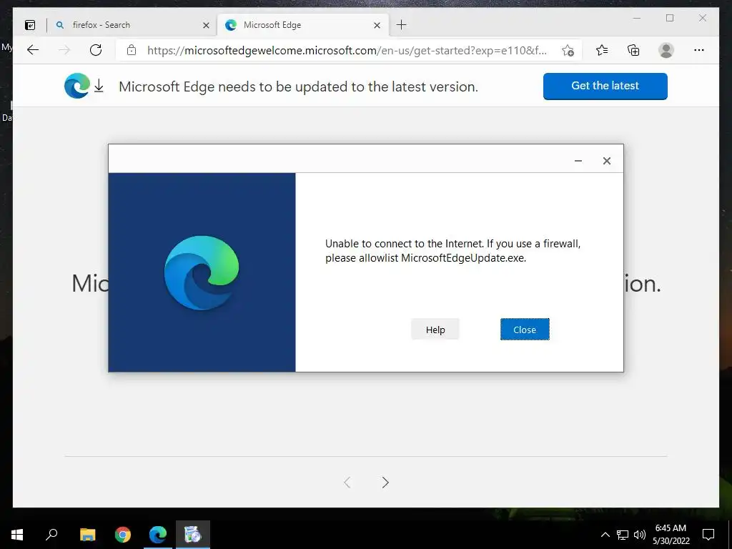Open Settings and more menu
732x549 pixels.
(x=699, y=50)
